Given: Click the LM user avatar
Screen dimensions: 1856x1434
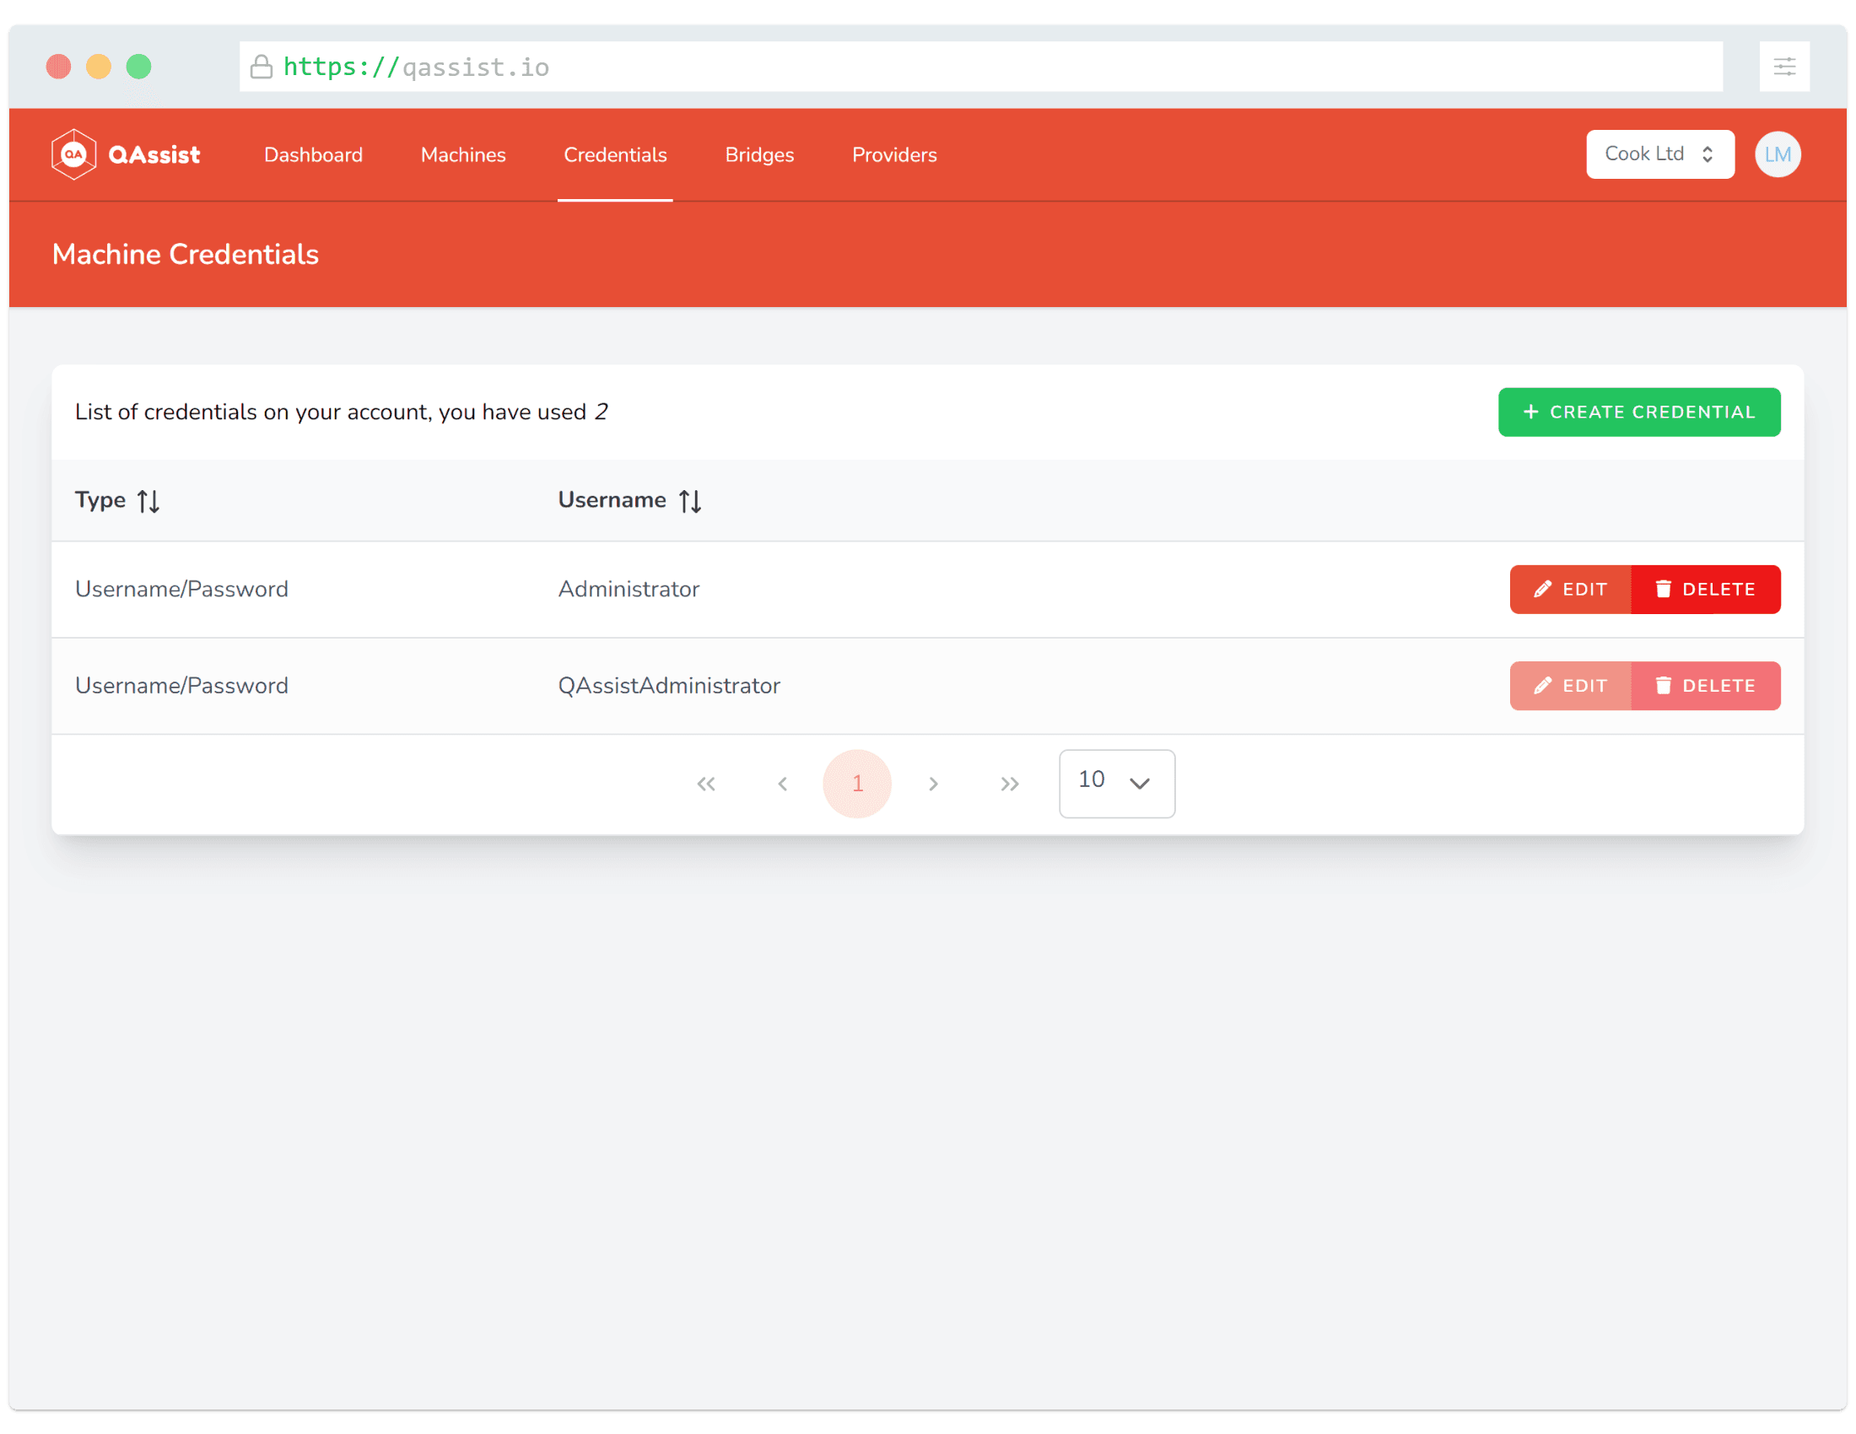Looking at the screenshot, I should 1777,154.
